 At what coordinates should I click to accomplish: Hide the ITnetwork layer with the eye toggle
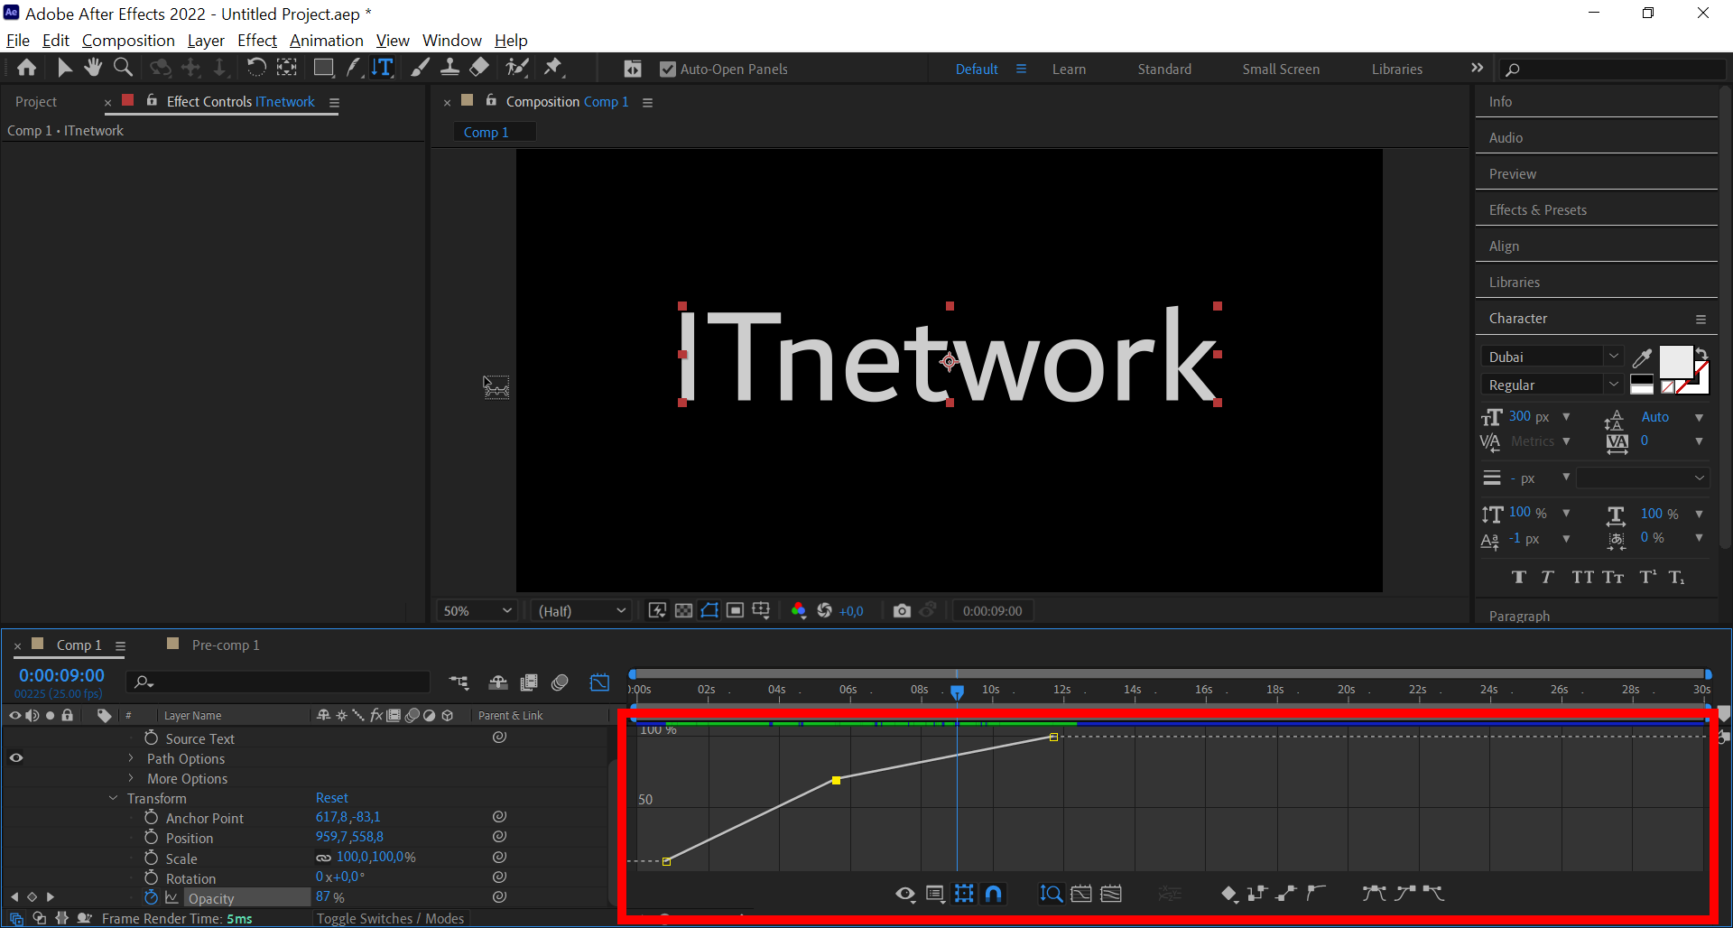click(x=15, y=757)
